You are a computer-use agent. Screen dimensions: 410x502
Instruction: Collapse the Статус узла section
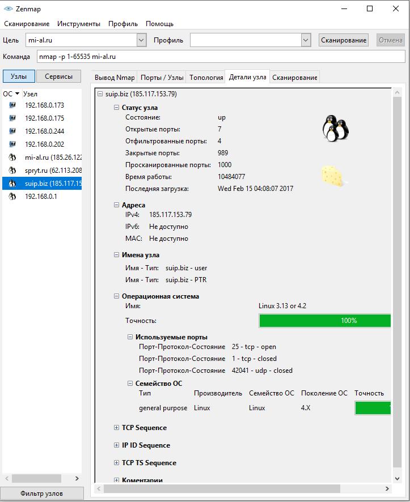point(117,108)
